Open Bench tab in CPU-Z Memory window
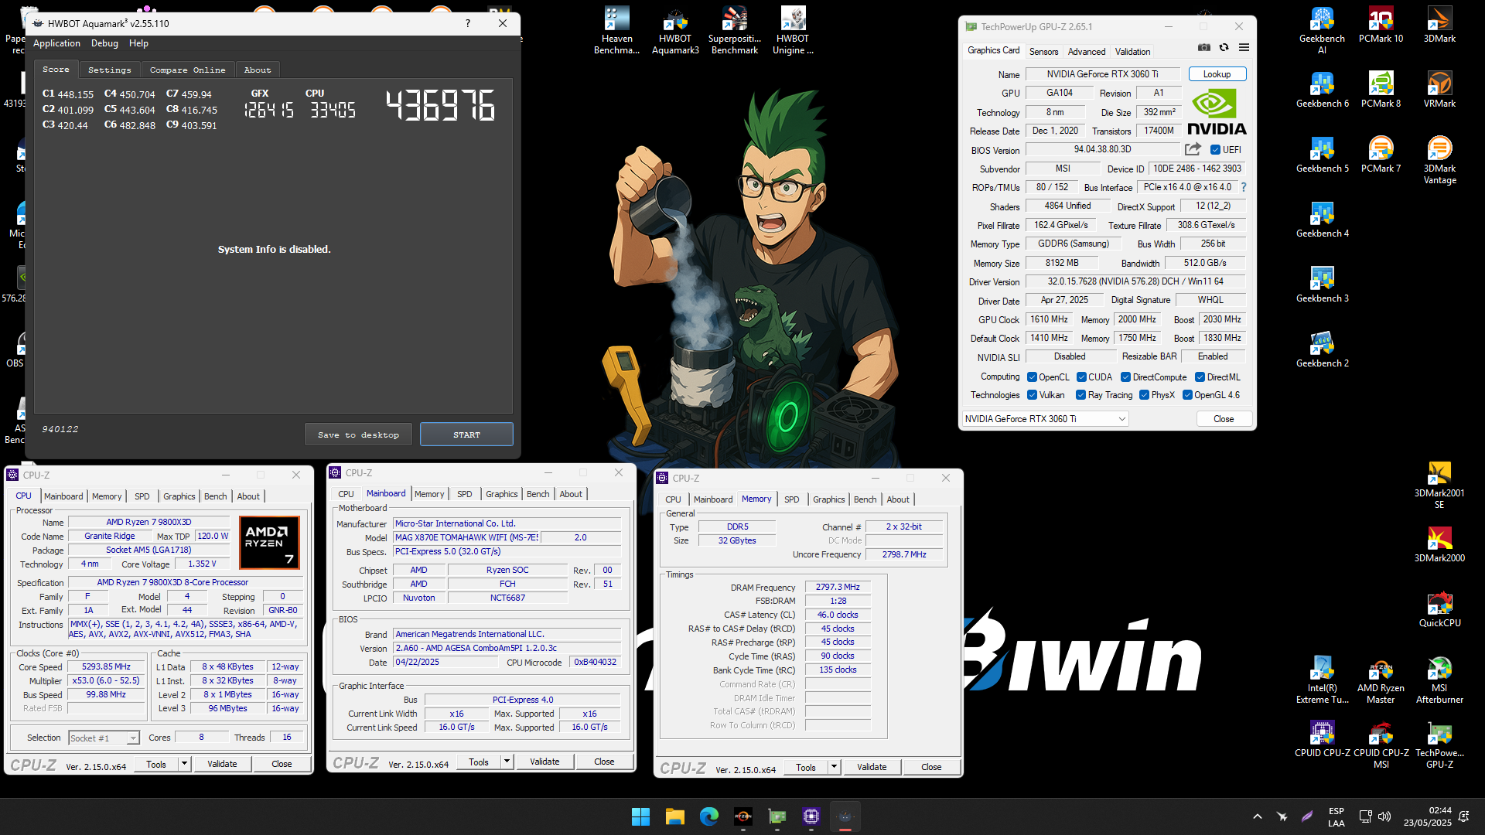1485x835 pixels. 865,499
